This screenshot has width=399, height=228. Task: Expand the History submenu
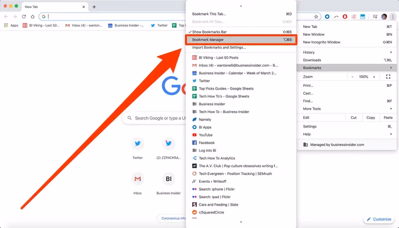(347, 52)
